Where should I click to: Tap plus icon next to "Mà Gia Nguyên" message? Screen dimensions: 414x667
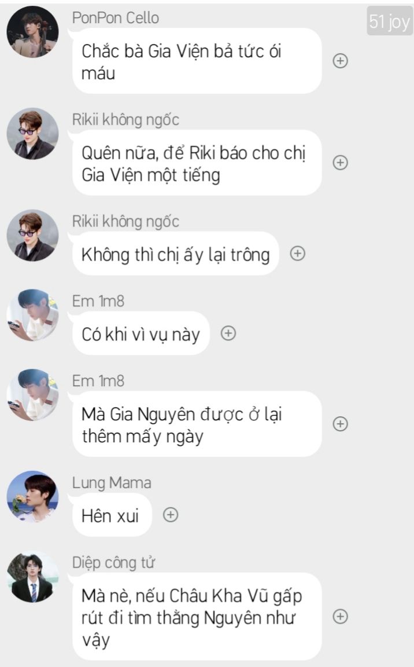coord(340,424)
